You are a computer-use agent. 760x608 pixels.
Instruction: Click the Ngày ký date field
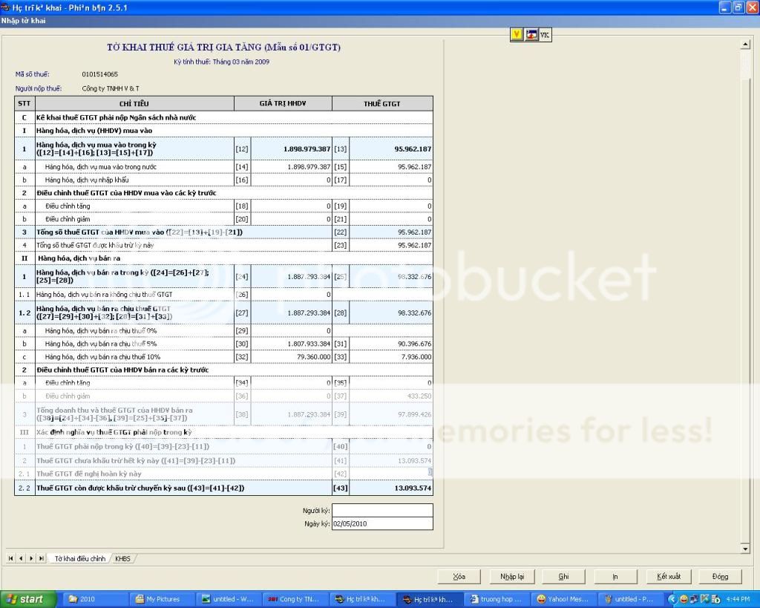tap(381, 523)
